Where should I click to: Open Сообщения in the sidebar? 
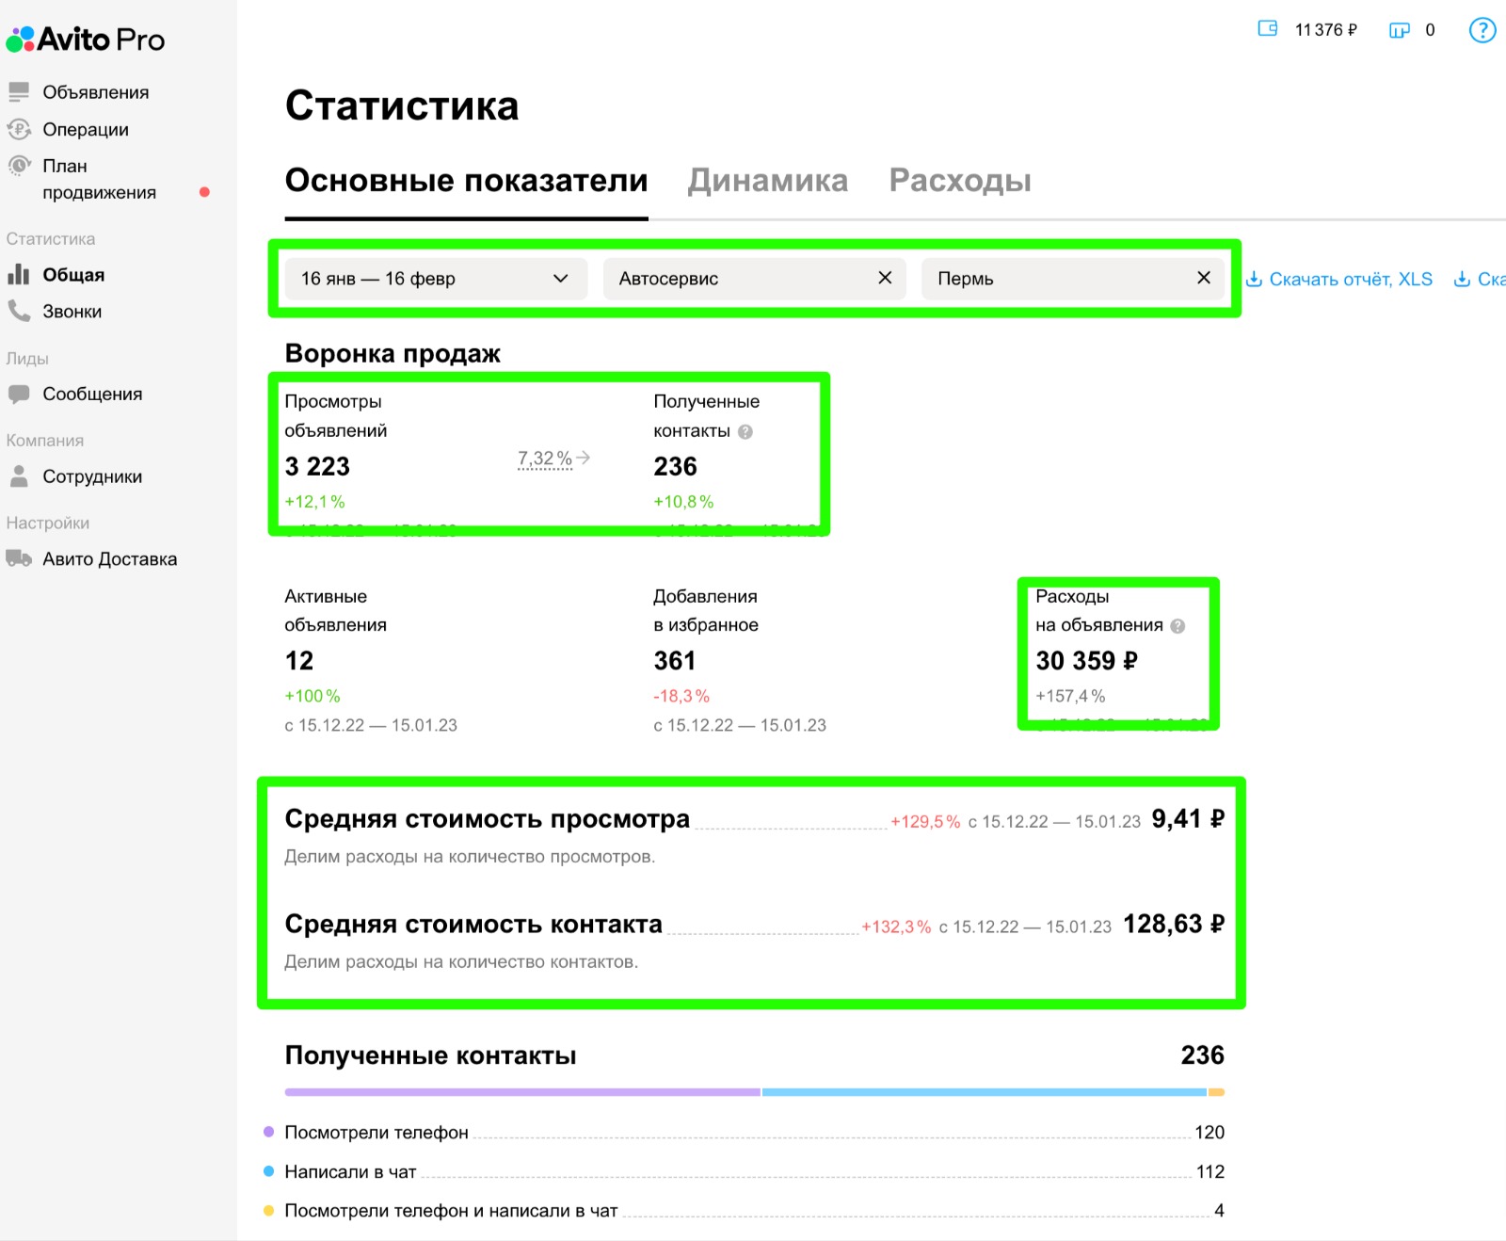coord(92,394)
